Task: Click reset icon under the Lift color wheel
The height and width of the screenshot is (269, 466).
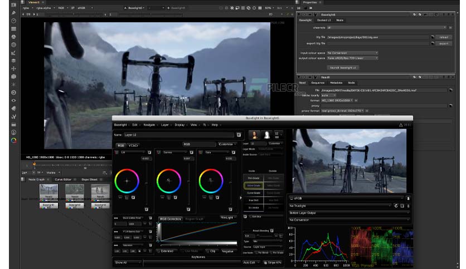Action: click(x=133, y=197)
